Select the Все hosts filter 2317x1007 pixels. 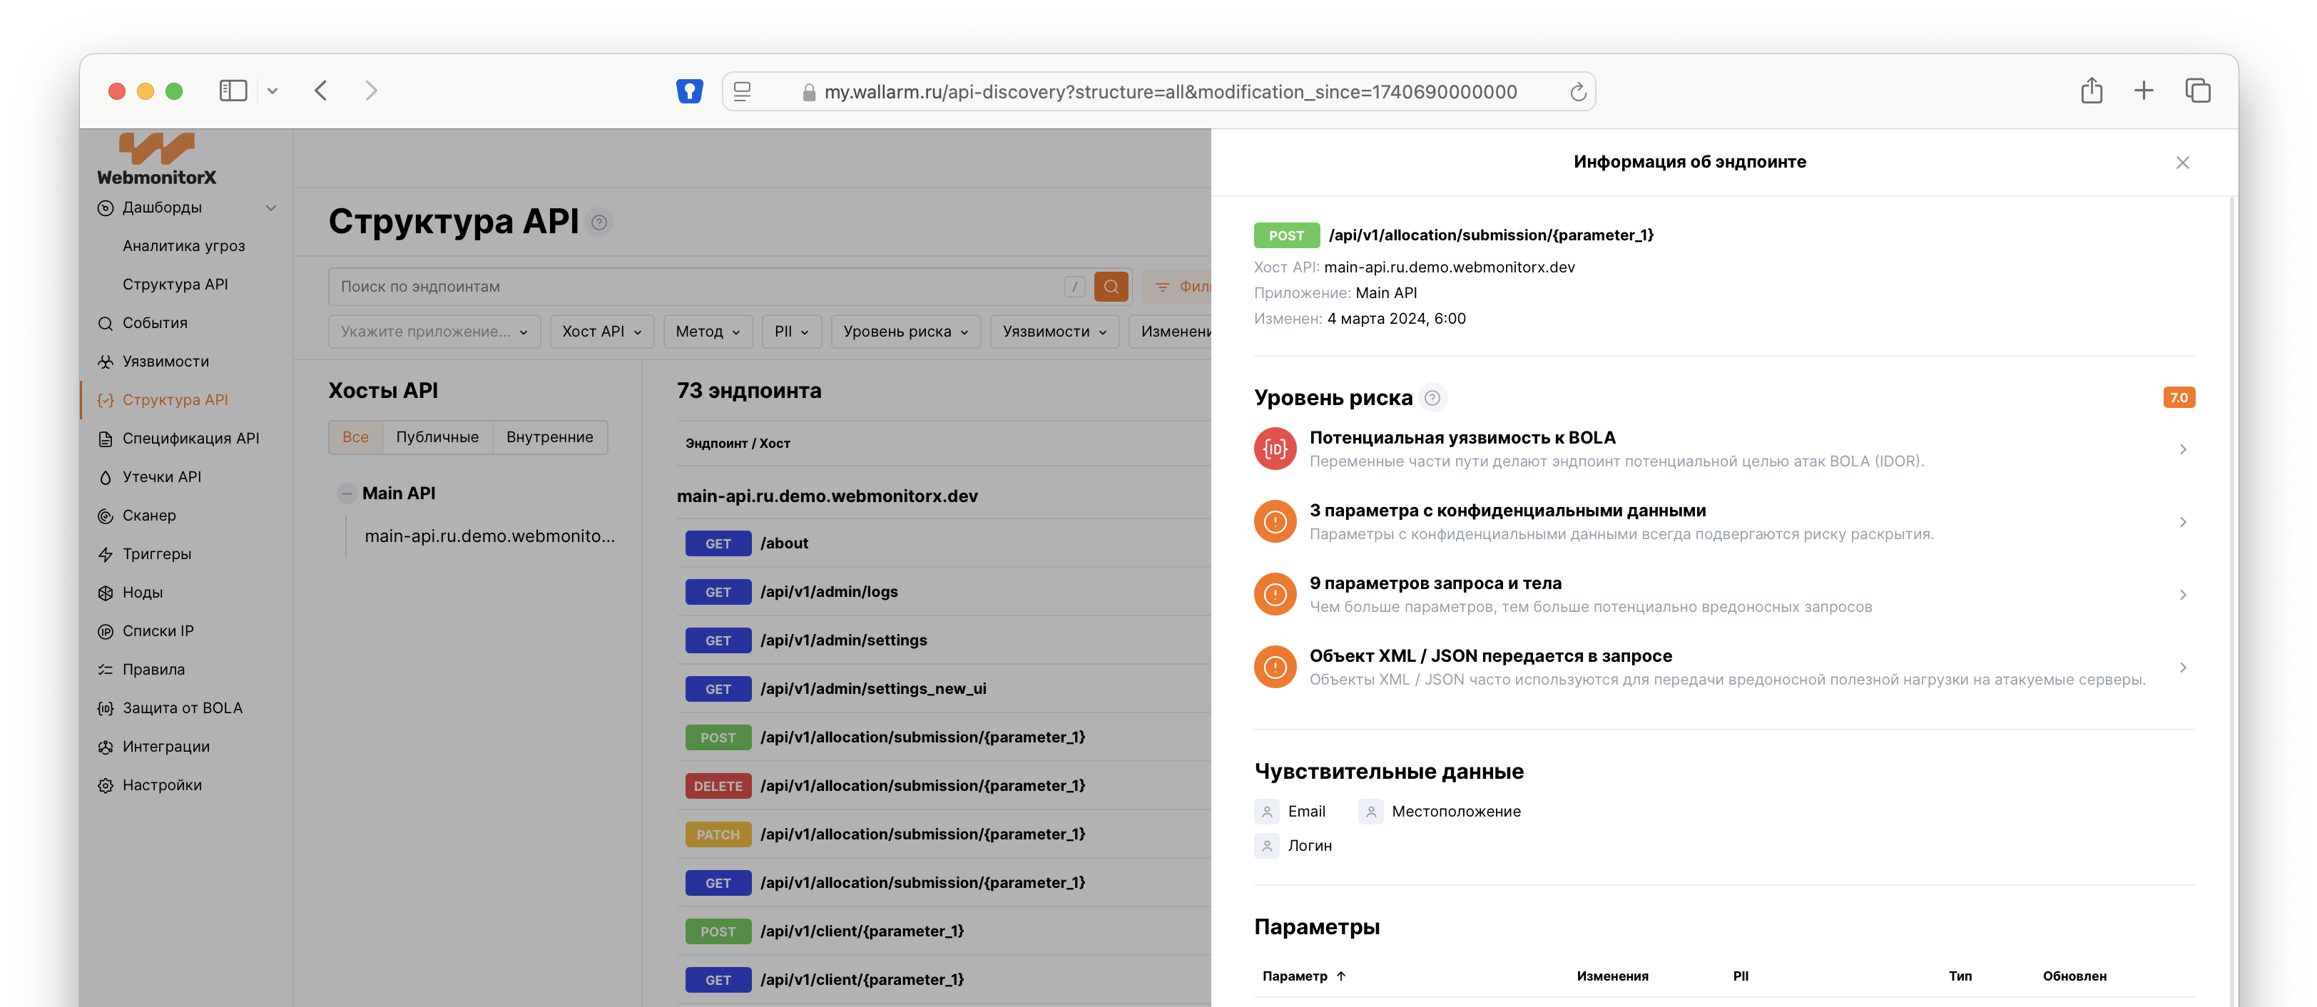point(355,437)
